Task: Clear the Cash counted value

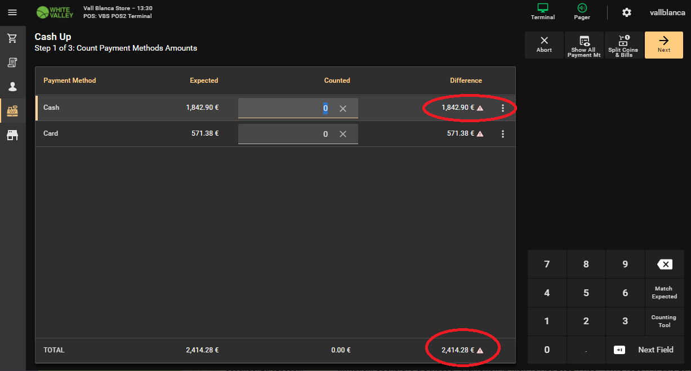Action: click(x=343, y=108)
